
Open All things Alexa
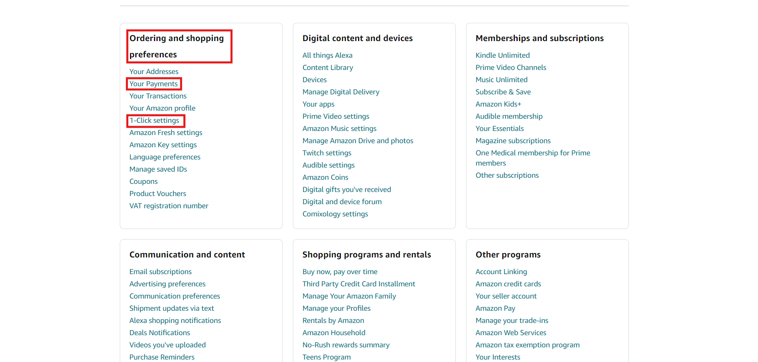coord(327,55)
